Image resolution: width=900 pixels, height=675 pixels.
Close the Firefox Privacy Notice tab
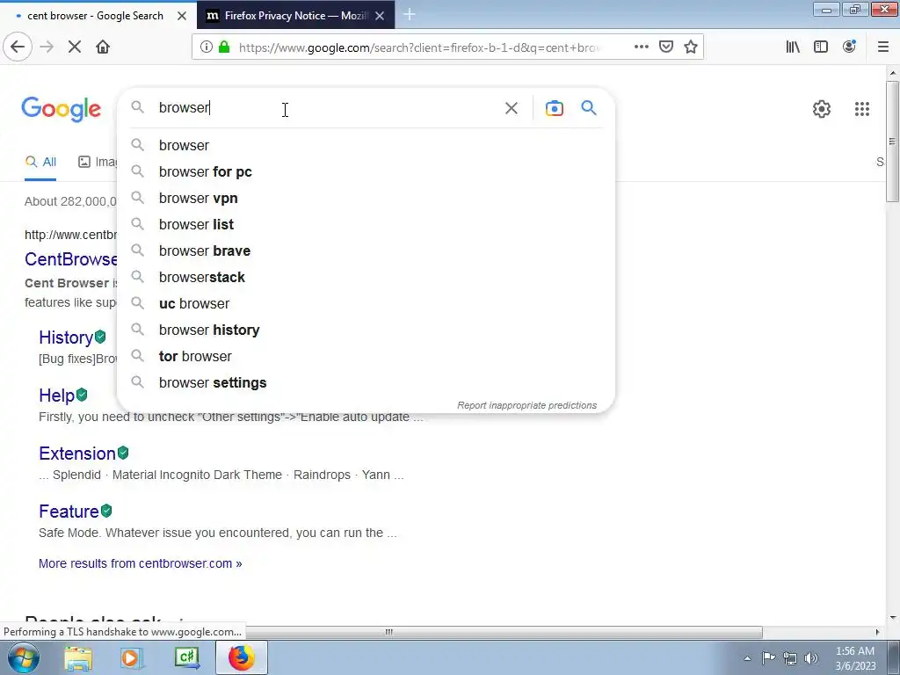(380, 16)
